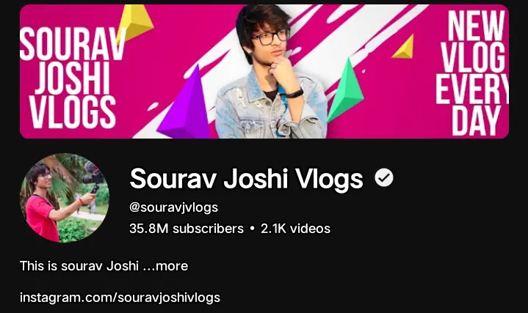528x313 pixels.
Task: Click 'NEW VLOG EVERY DAY' banner text
Action: pyautogui.click(x=471, y=72)
